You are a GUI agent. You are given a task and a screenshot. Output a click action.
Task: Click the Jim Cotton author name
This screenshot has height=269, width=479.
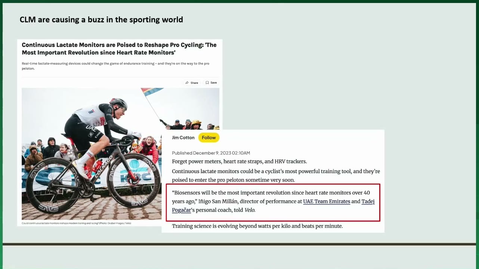(x=183, y=137)
